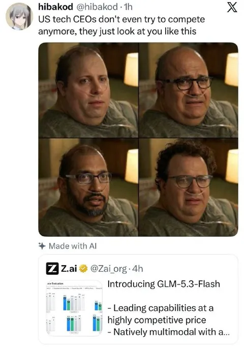Click the Introducing GLM-5.3-Flash text
The width and height of the screenshot is (244, 350).
click(164, 284)
